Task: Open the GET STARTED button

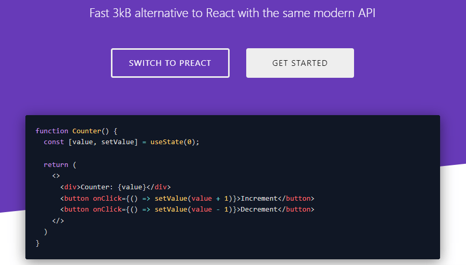Action: click(x=300, y=63)
